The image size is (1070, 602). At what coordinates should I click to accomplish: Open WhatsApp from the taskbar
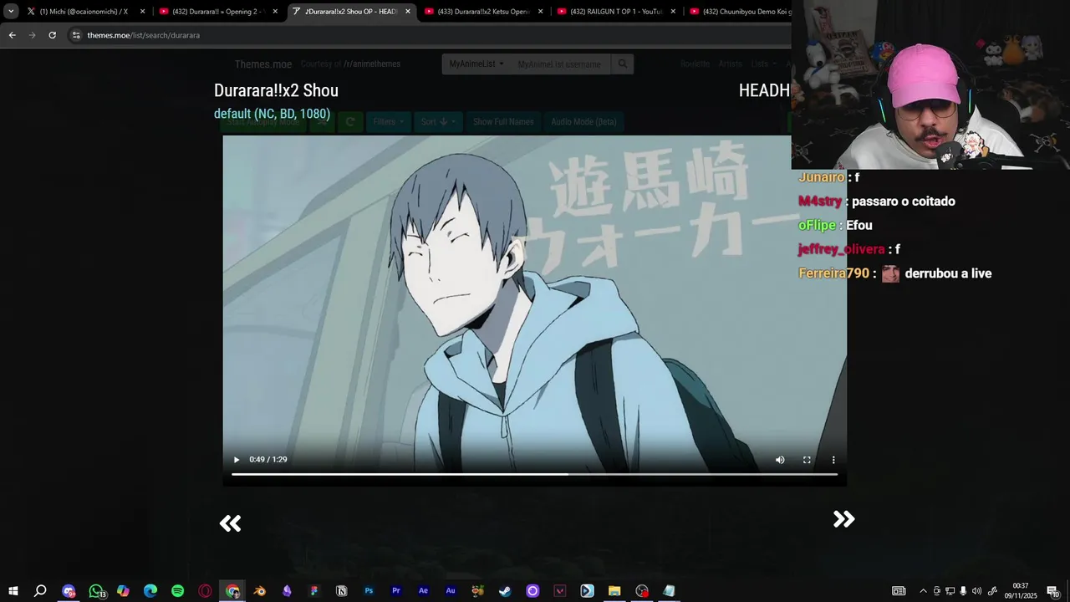coord(96,591)
